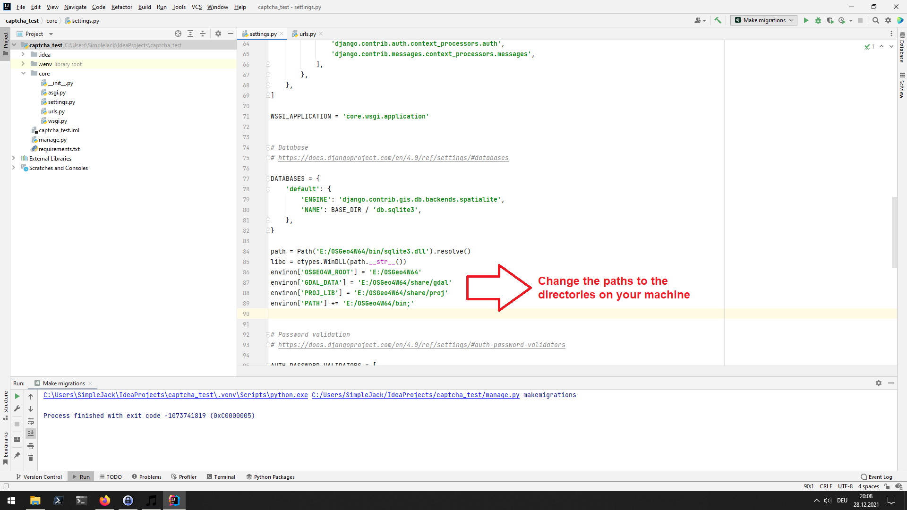Switch to the urls.py editor tab

coord(307,34)
